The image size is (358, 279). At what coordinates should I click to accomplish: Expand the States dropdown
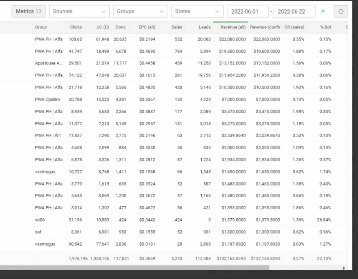click(197, 11)
